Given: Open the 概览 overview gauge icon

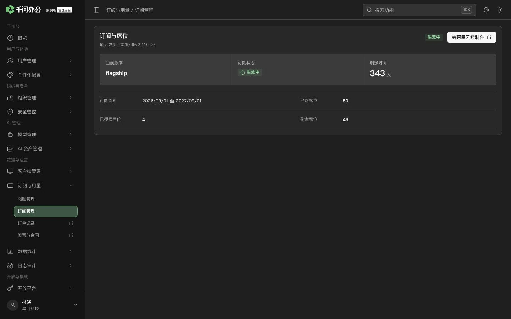Looking at the screenshot, I should (10, 38).
